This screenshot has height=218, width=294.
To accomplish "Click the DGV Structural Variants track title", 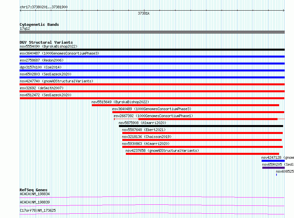I will [x=46, y=42].
